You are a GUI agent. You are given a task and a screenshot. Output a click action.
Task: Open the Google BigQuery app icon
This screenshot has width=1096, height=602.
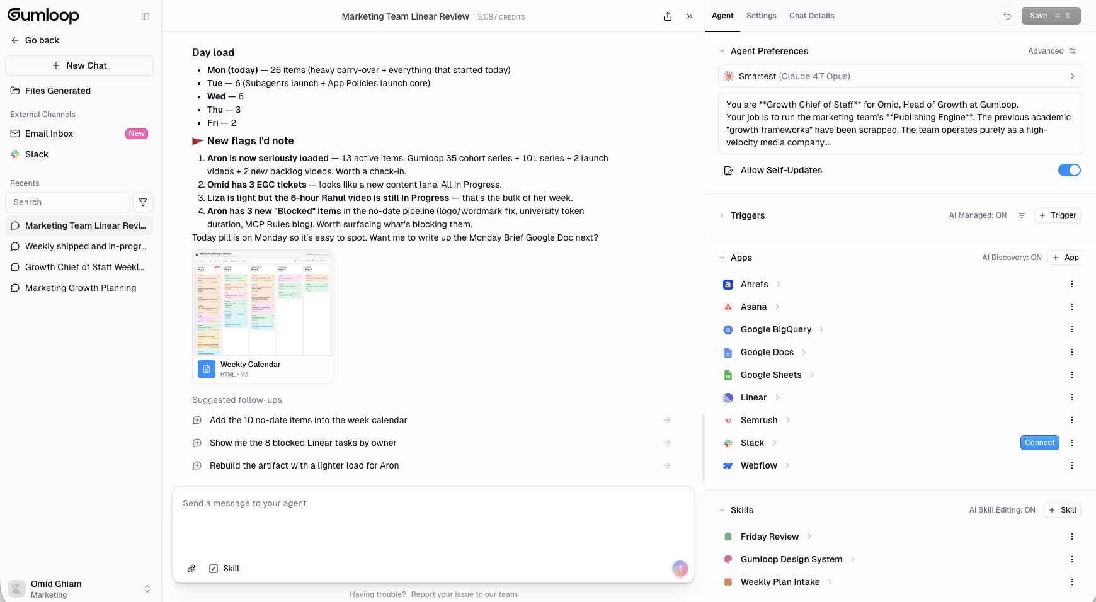(728, 329)
